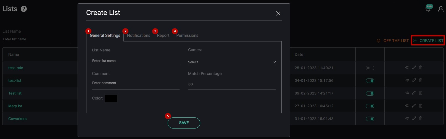Expand the Camera Select dropdown
This screenshot has width=446, height=139.
tap(232, 62)
